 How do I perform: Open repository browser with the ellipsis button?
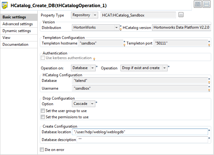point(181,15)
